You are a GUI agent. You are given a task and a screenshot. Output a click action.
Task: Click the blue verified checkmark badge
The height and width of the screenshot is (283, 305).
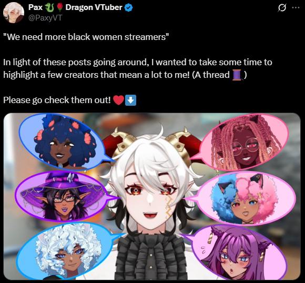[128, 7]
